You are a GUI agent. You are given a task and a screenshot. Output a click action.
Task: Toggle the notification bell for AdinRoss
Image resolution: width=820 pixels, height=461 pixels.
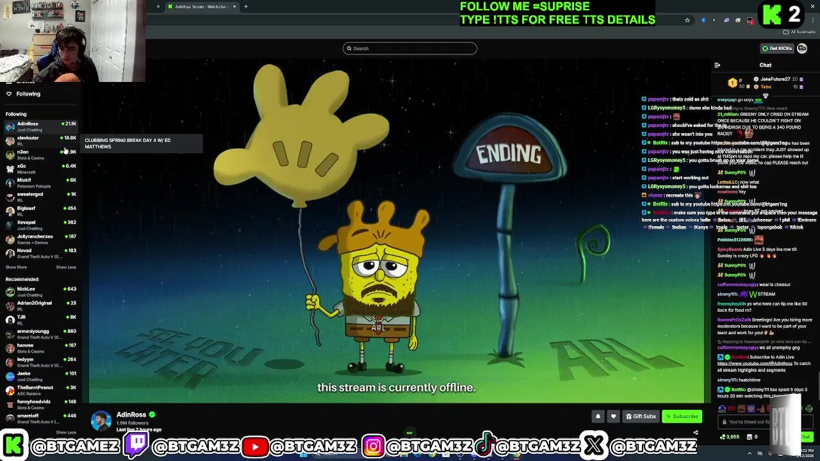(x=598, y=416)
